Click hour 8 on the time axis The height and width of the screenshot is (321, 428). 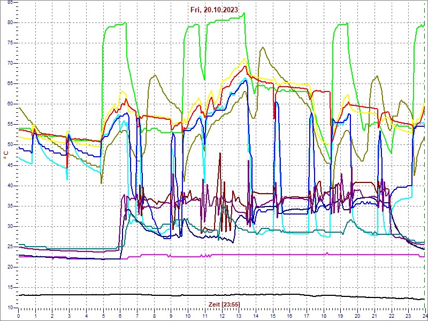point(154,316)
